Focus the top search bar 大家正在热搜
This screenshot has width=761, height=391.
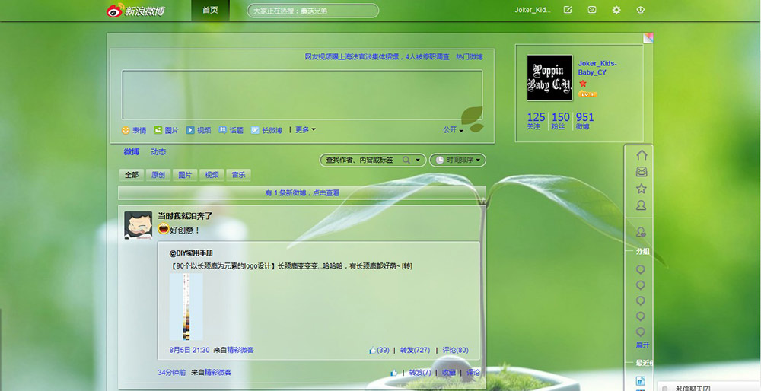click(x=313, y=11)
